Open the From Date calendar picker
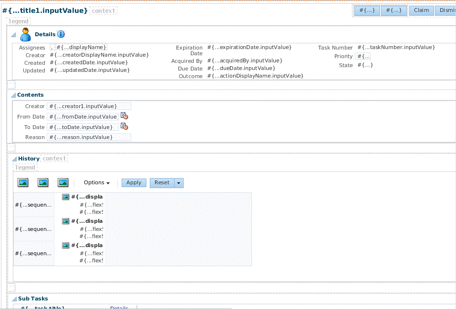The height and width of the screenshot is (309, 456). 124,116
